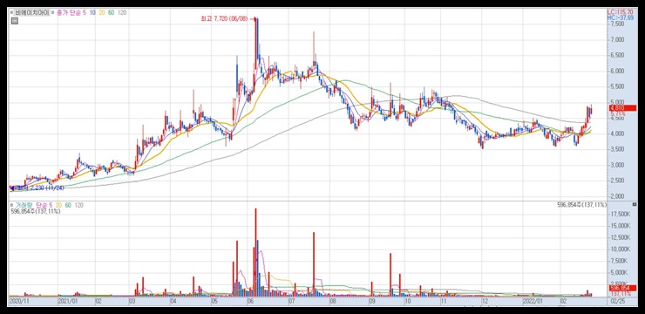This screenshot has height=314, width=645.
Task: Click the HC:-37.69 readout
Action: point(620,17)
